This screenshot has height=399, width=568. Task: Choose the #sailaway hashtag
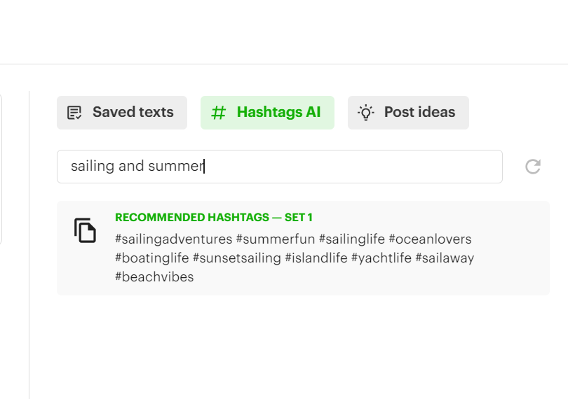coord(445,258)
